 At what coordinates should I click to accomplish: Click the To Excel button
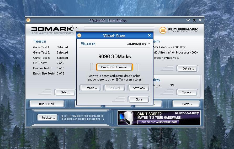[x=114, y=88]
